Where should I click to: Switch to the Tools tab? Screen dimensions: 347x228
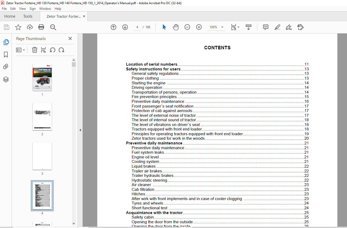(28, 16)
